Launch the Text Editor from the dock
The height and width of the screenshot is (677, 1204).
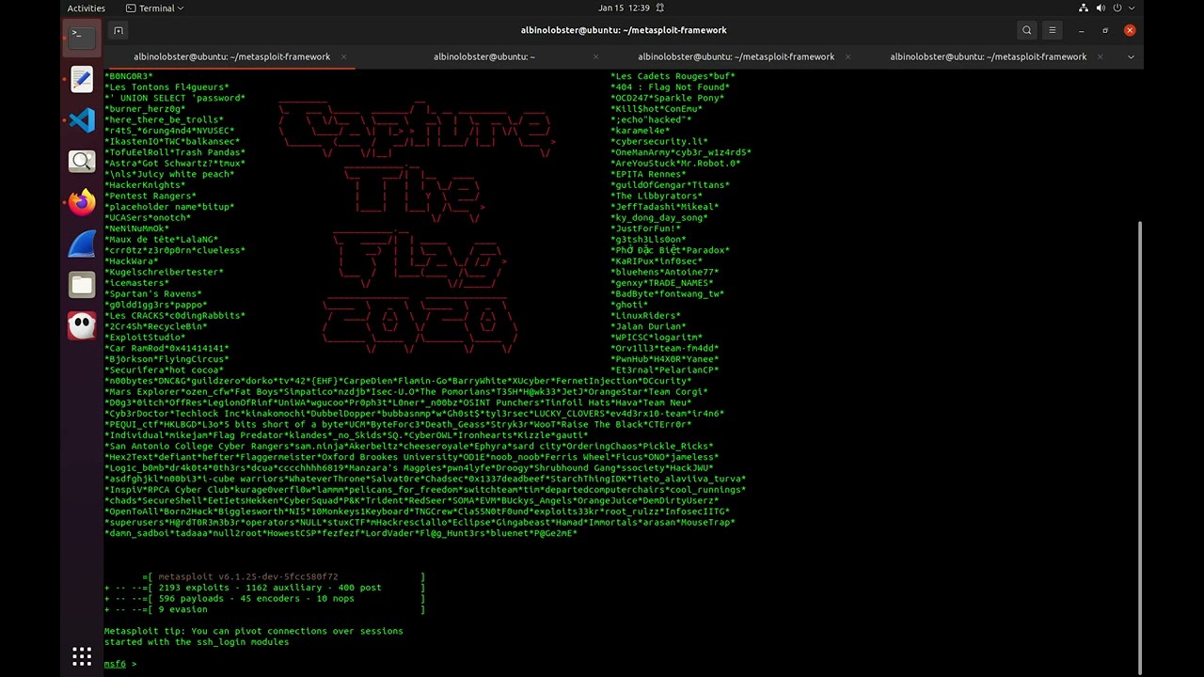(82, 79)
